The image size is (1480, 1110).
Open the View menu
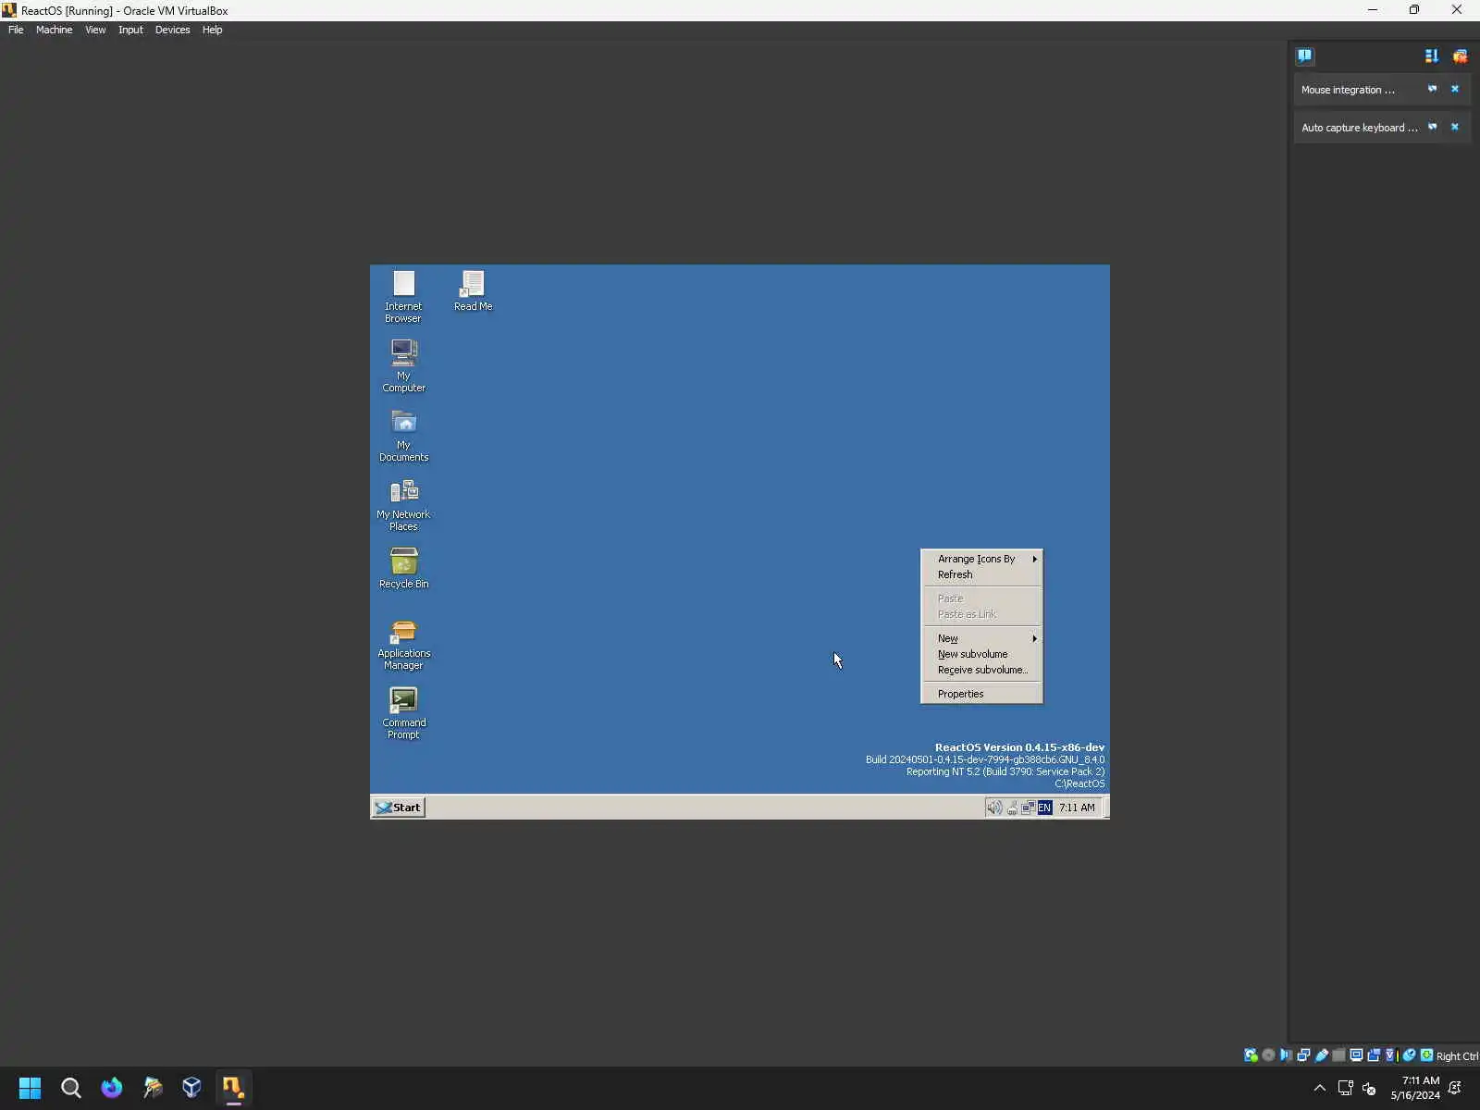pos(95,30)
